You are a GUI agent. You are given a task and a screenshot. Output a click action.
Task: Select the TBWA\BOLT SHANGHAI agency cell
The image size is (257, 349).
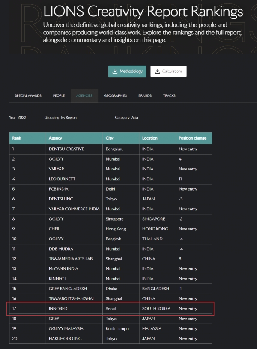(74, 298)
